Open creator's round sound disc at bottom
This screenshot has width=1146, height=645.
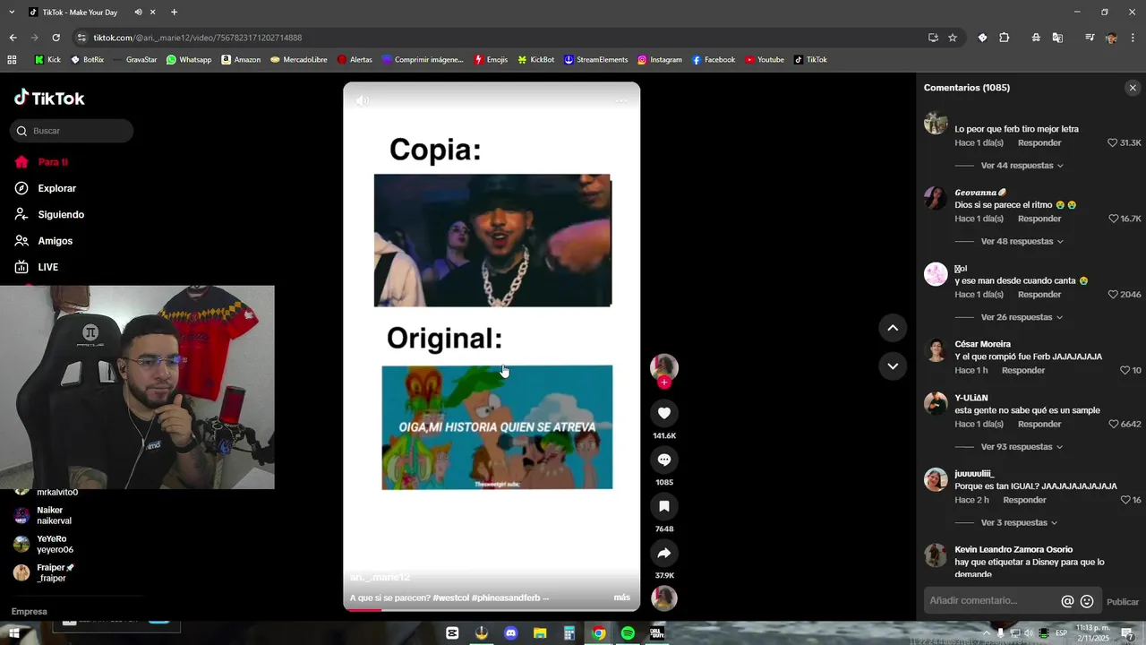[x=663, y=598]
